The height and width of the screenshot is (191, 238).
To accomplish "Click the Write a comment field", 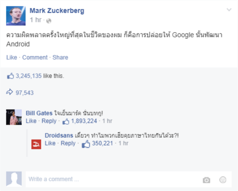I will click(x=129, y=179).
